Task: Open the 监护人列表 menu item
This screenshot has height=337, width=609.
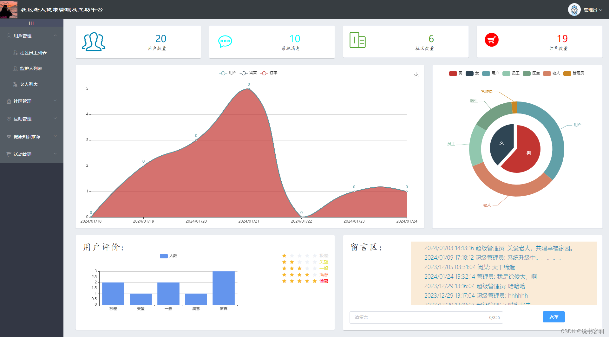Action: pyautogui.click(x=32, y=68)
